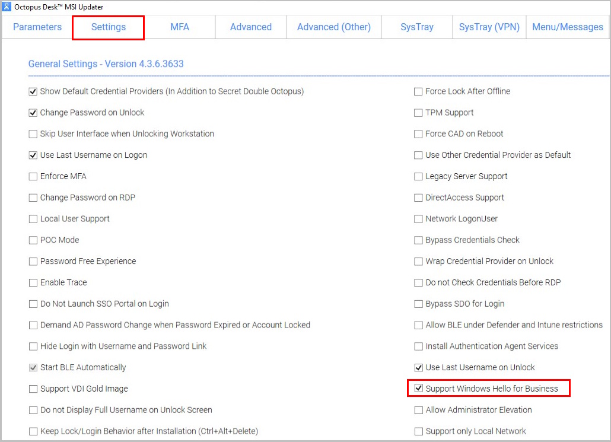
Task: Enable Demand AD Password Change option
Action: [x=33, y=326]
